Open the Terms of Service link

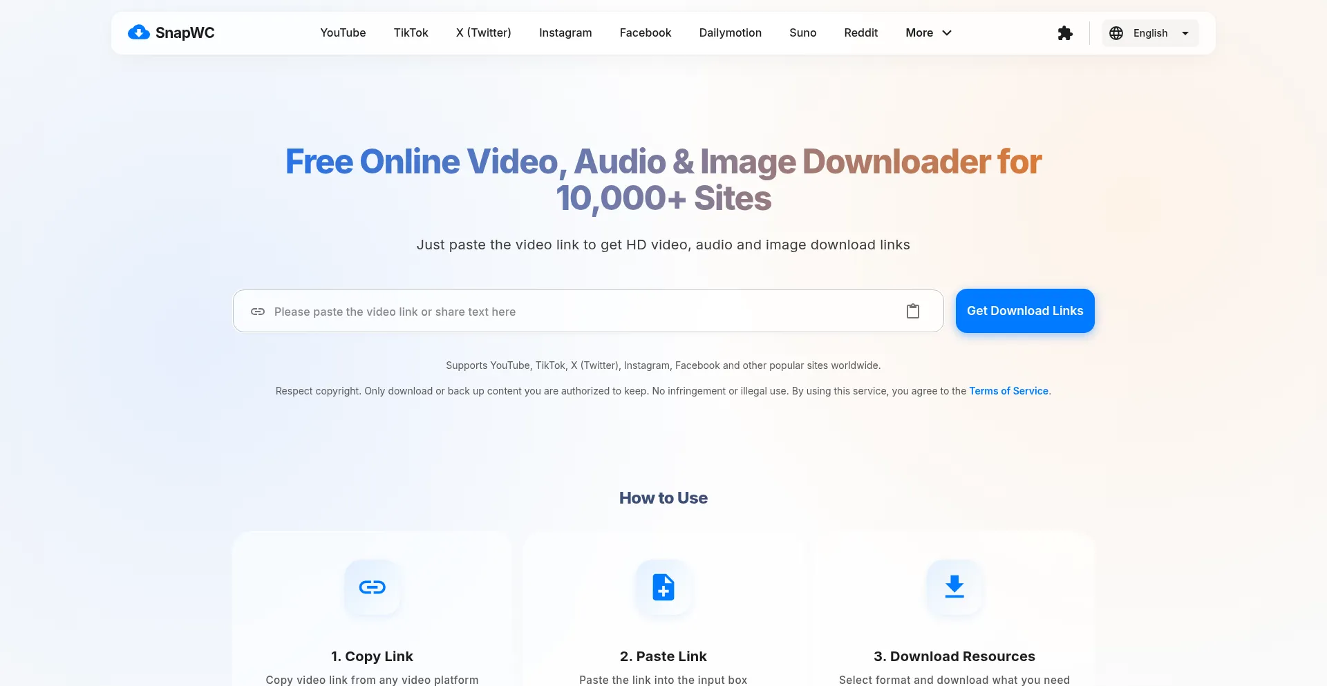(x=1008, y=391)
